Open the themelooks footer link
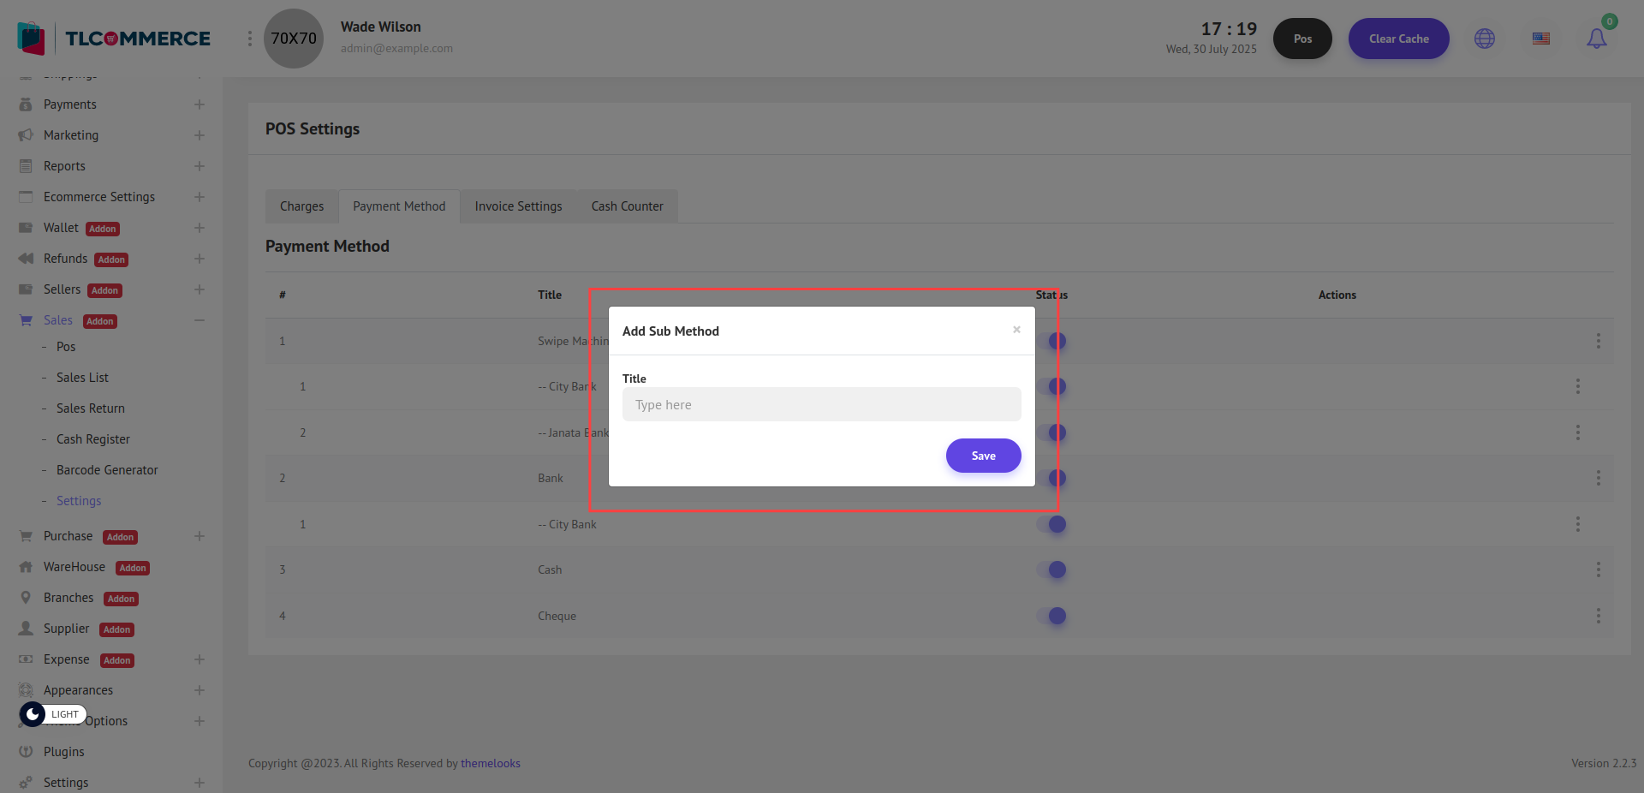This screenshot has width=1644, height=793. coord(490,763)
